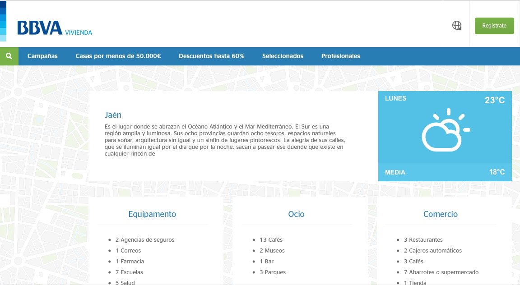Open the Campañas menu item

[x=42, y=56]
